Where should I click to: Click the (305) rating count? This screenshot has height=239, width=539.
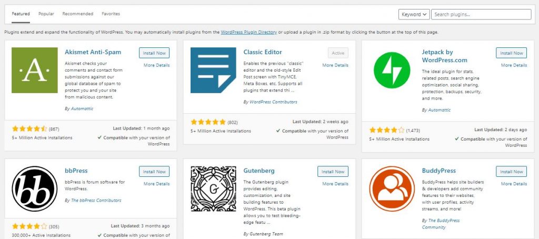tap(54, 227)
